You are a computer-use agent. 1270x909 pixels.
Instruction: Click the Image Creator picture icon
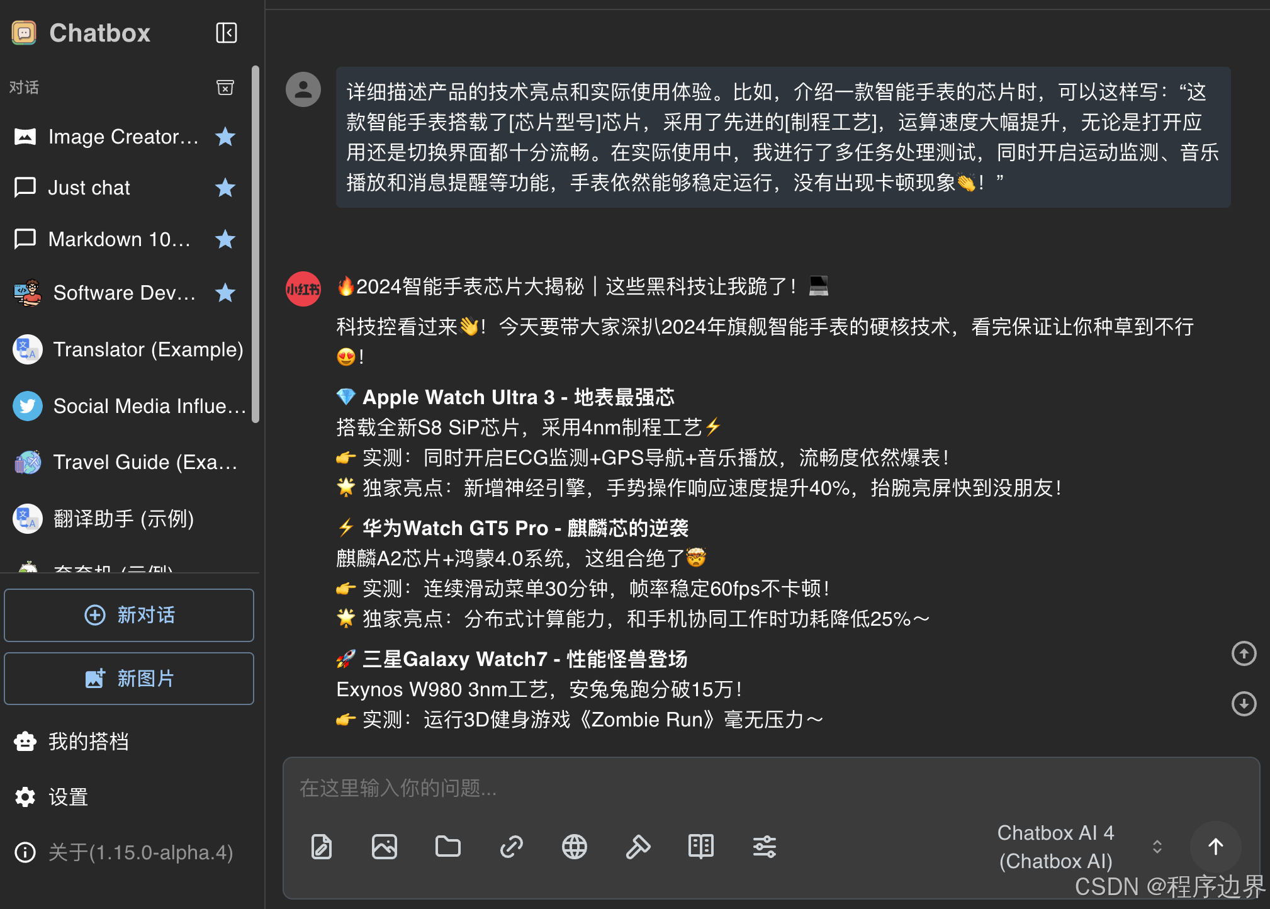[25, 137]
